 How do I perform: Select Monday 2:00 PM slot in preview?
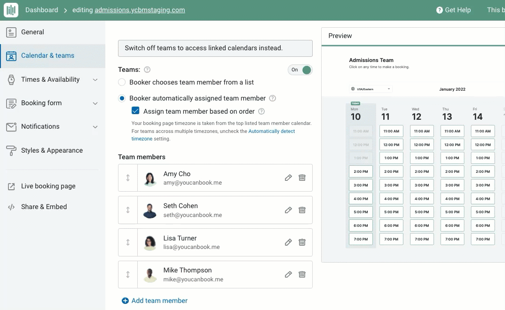(x=361, y=172)
